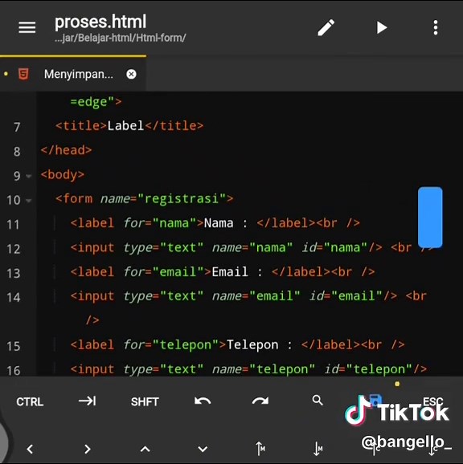
Task: Open the search magnifier tool
Action: 318,401
